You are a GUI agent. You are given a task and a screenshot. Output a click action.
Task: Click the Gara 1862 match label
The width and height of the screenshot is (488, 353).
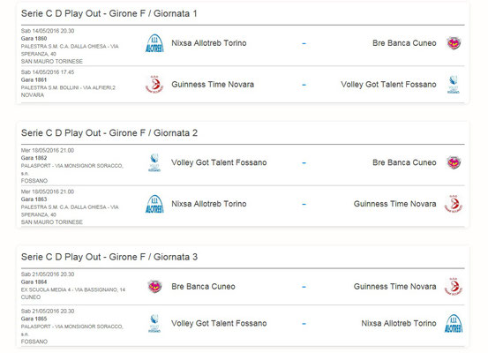pyautogui.click(x=34, y=158)
